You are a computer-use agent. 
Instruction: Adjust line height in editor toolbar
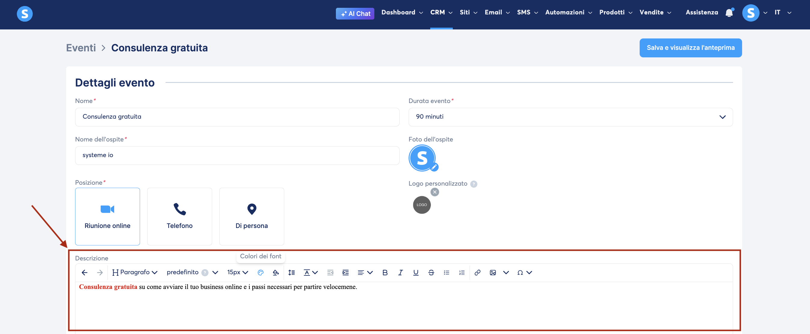tap(291, 272)
